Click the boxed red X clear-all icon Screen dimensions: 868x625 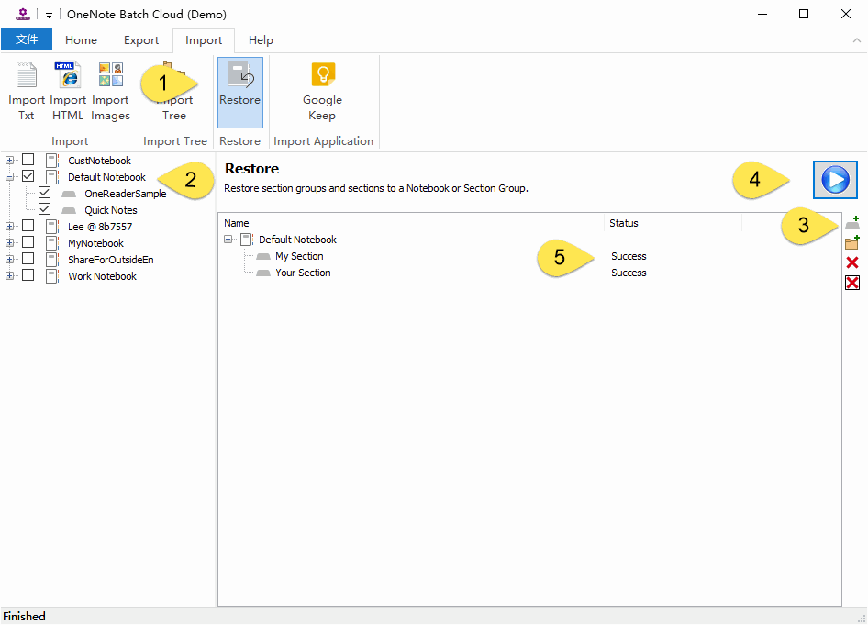click(852, 283)
